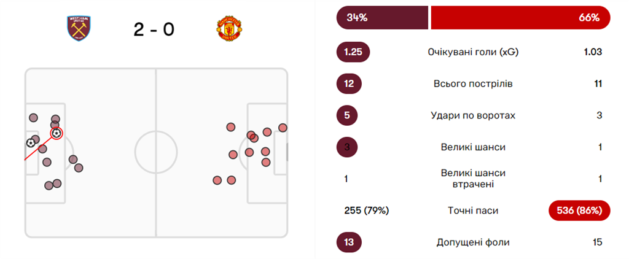This screenshot has height=259, width=629.
Task: Open the "Очікувані голи (xG)" stat label
Action: click(473, 52)
